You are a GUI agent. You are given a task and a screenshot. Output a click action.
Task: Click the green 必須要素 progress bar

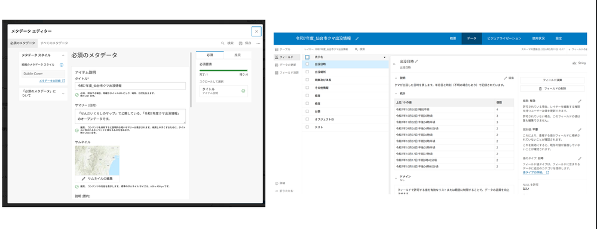(224, 70)
